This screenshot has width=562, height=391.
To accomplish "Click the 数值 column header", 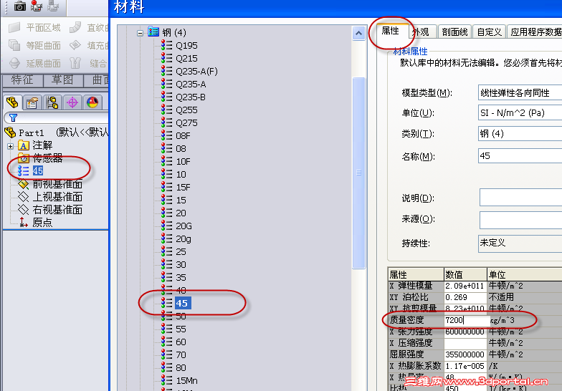I will point(465,274).
